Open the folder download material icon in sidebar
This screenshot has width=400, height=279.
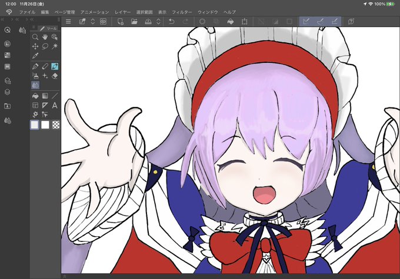(x=8, y=106)
